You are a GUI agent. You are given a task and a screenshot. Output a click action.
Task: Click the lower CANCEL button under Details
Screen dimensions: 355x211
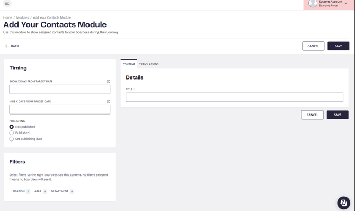pyautogui.click(x=312, y=115)
